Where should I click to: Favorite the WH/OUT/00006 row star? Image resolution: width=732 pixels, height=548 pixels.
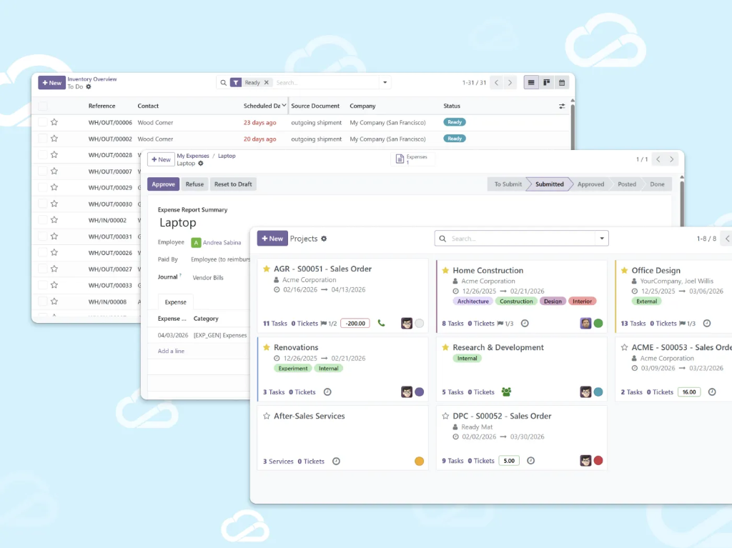tap(54, 122)
